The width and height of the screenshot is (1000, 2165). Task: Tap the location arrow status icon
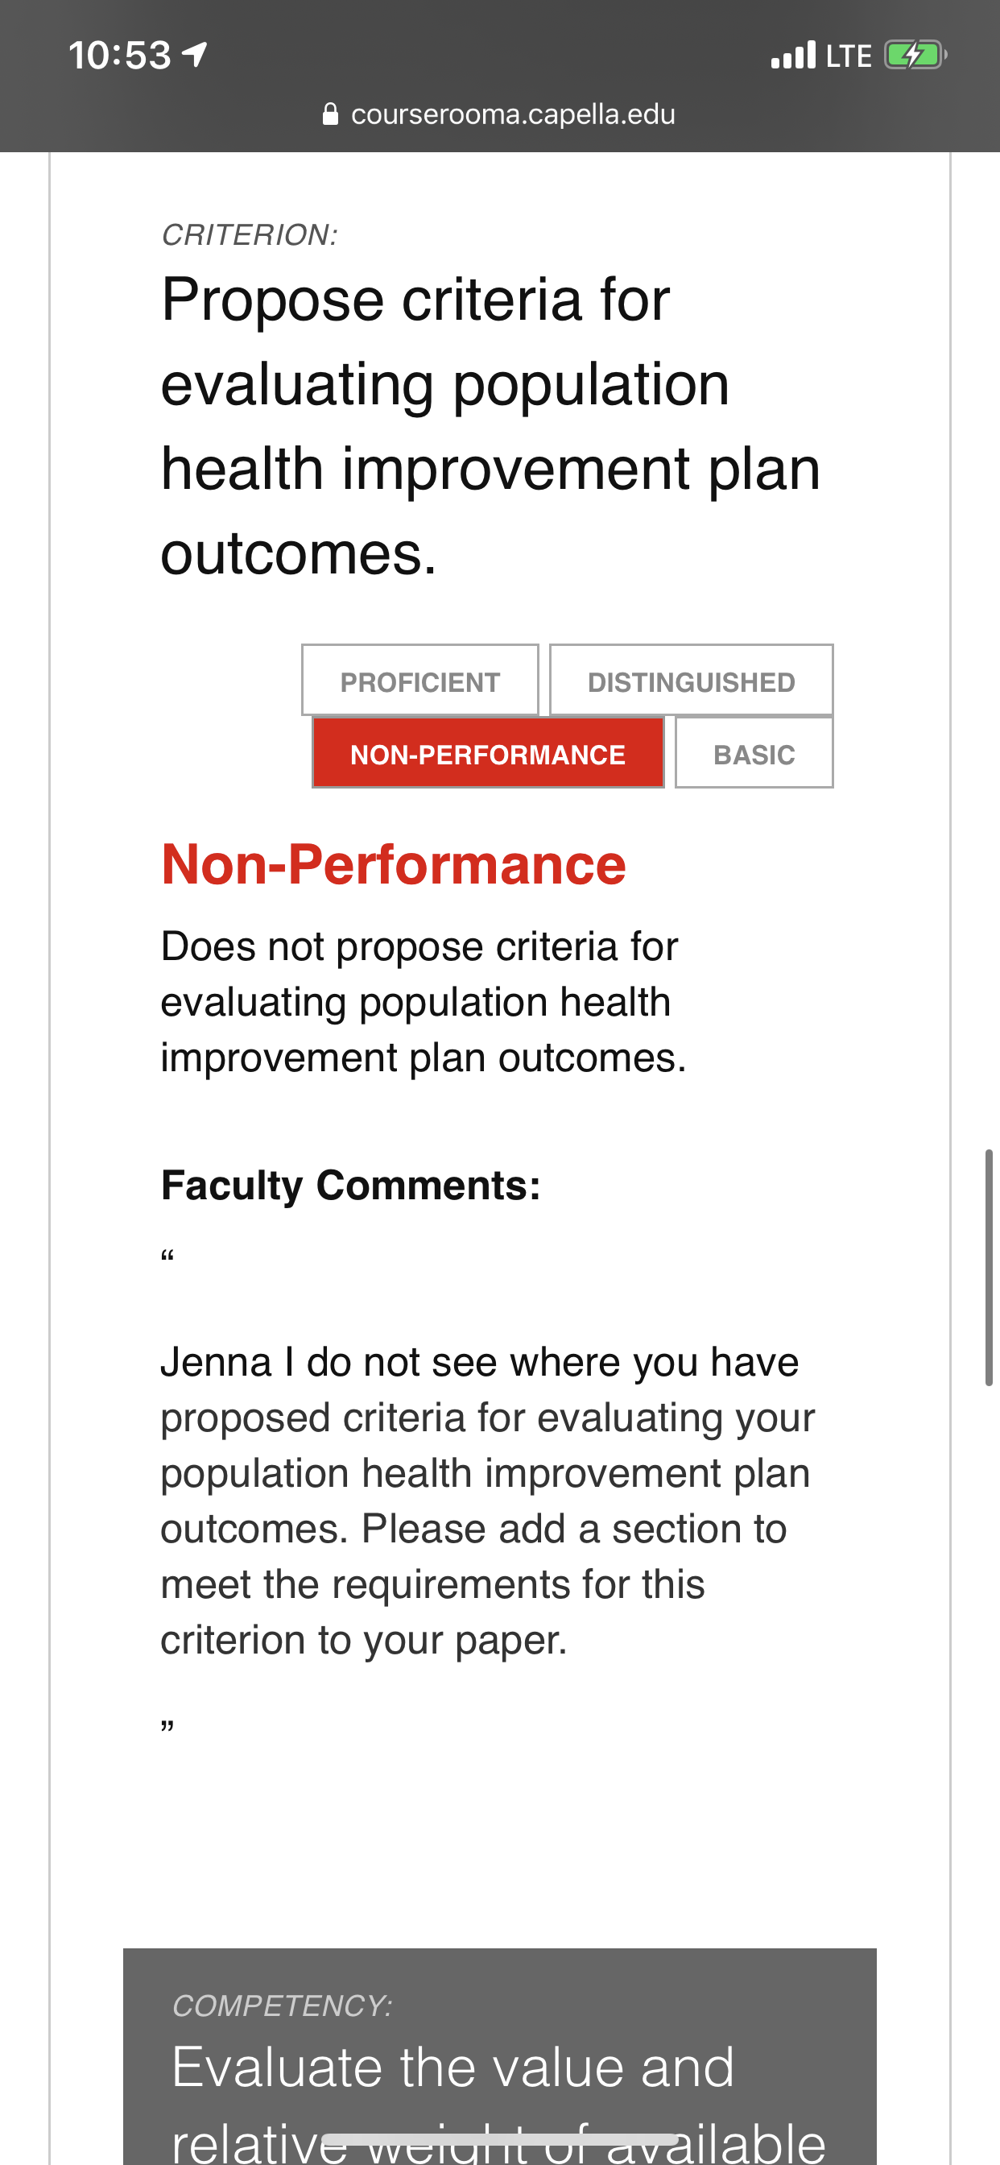pos(194,56)
